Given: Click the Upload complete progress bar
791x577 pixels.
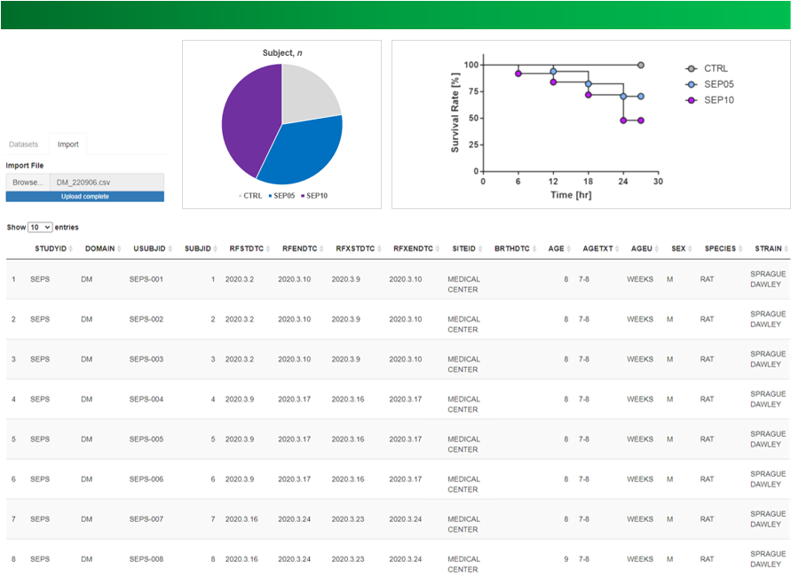Looking at the screenshot, I should tap(84, 196).
